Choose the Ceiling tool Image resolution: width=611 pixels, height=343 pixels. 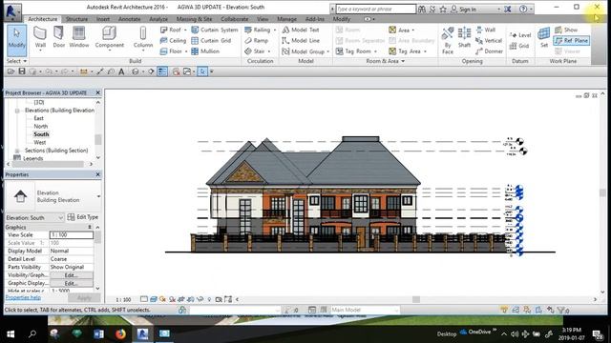coord(173,40)
